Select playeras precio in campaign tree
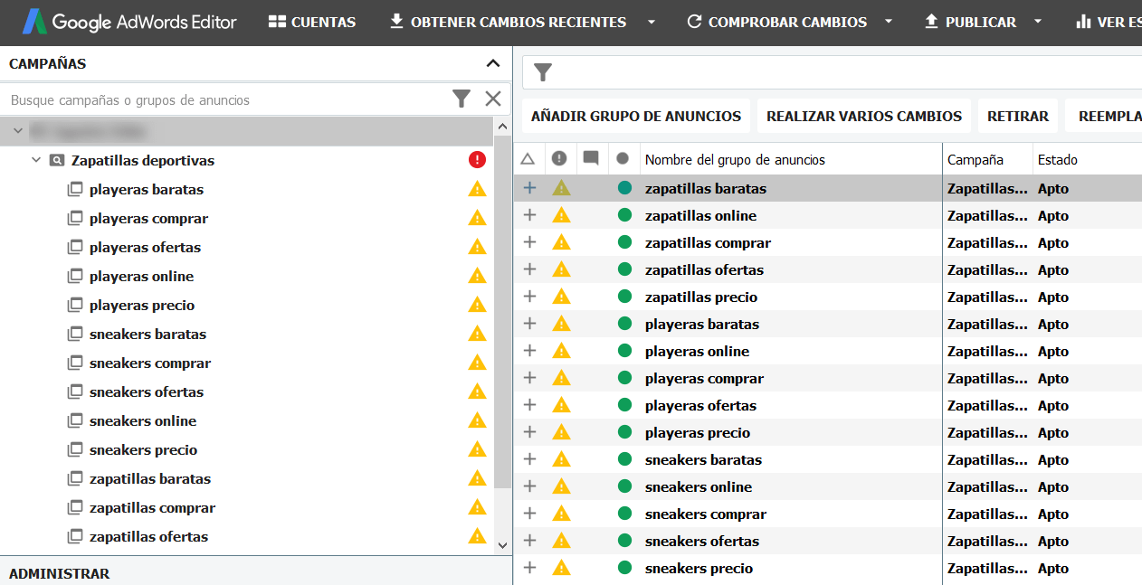Viewport: 1142px width, 585px height. pos(142,306)
